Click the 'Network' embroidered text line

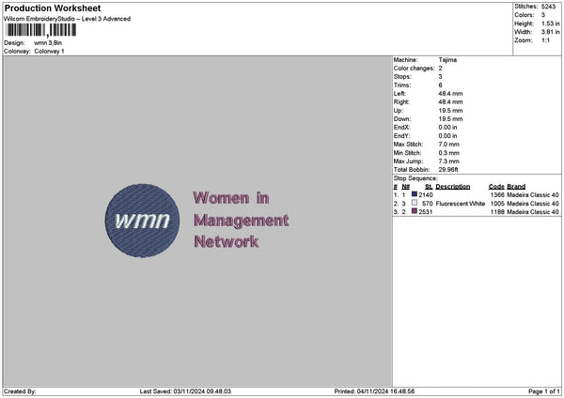(x=227, y=242)
